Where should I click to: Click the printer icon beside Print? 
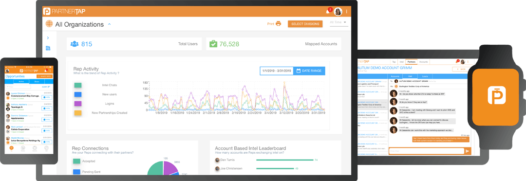pos(278,24)
